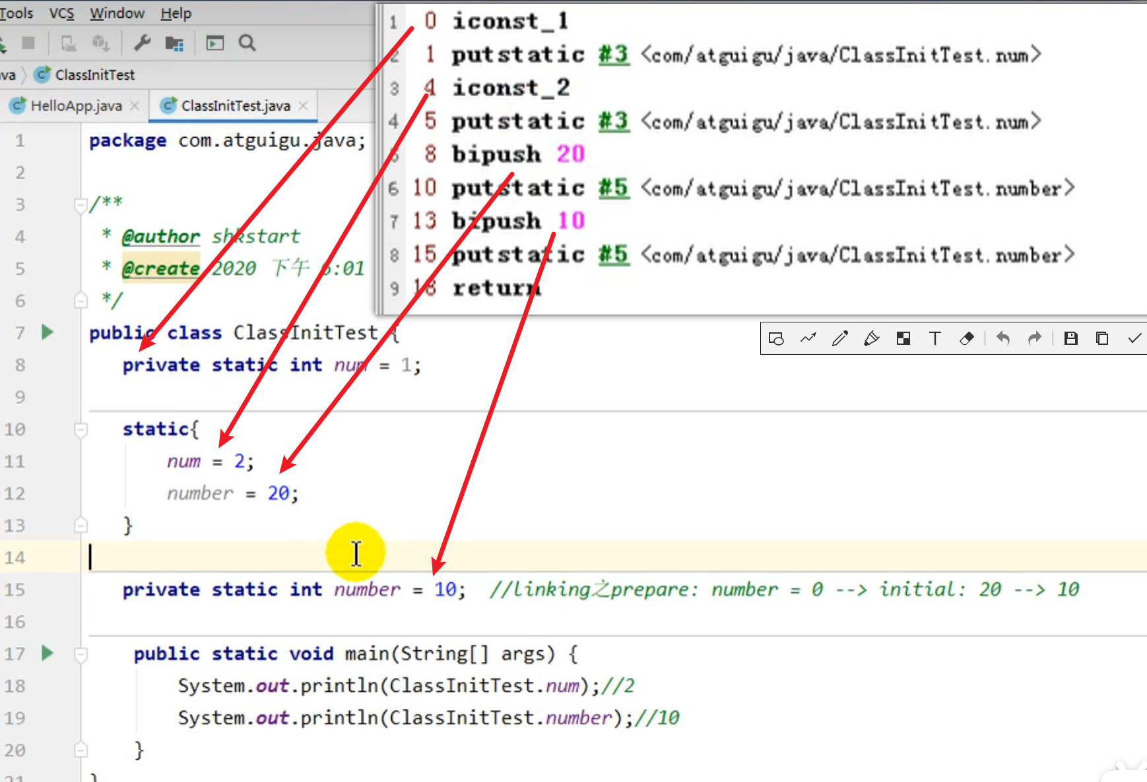Screen dimensions: 1147x782
Task: Select the text annotation tool
Action: tap(934, 339)
